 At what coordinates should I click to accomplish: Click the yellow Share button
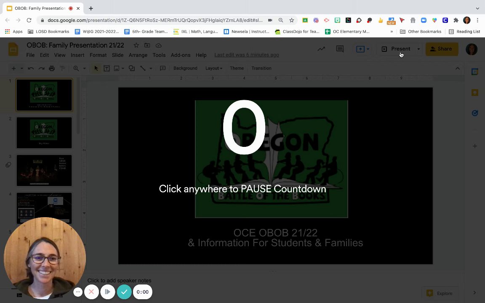(442, 49)
